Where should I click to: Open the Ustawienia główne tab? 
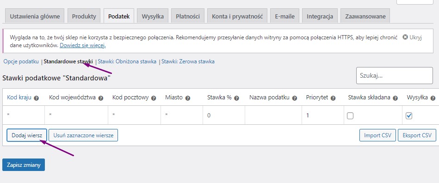[35, 16]
